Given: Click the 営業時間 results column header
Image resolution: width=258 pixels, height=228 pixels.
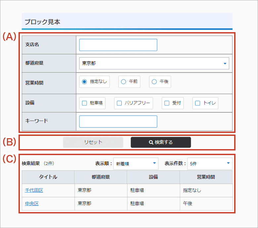Looking at the screenshot, I should click(206, 177).
